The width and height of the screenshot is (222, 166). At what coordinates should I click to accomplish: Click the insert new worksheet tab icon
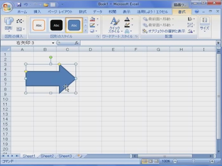[x=80, y=156]
